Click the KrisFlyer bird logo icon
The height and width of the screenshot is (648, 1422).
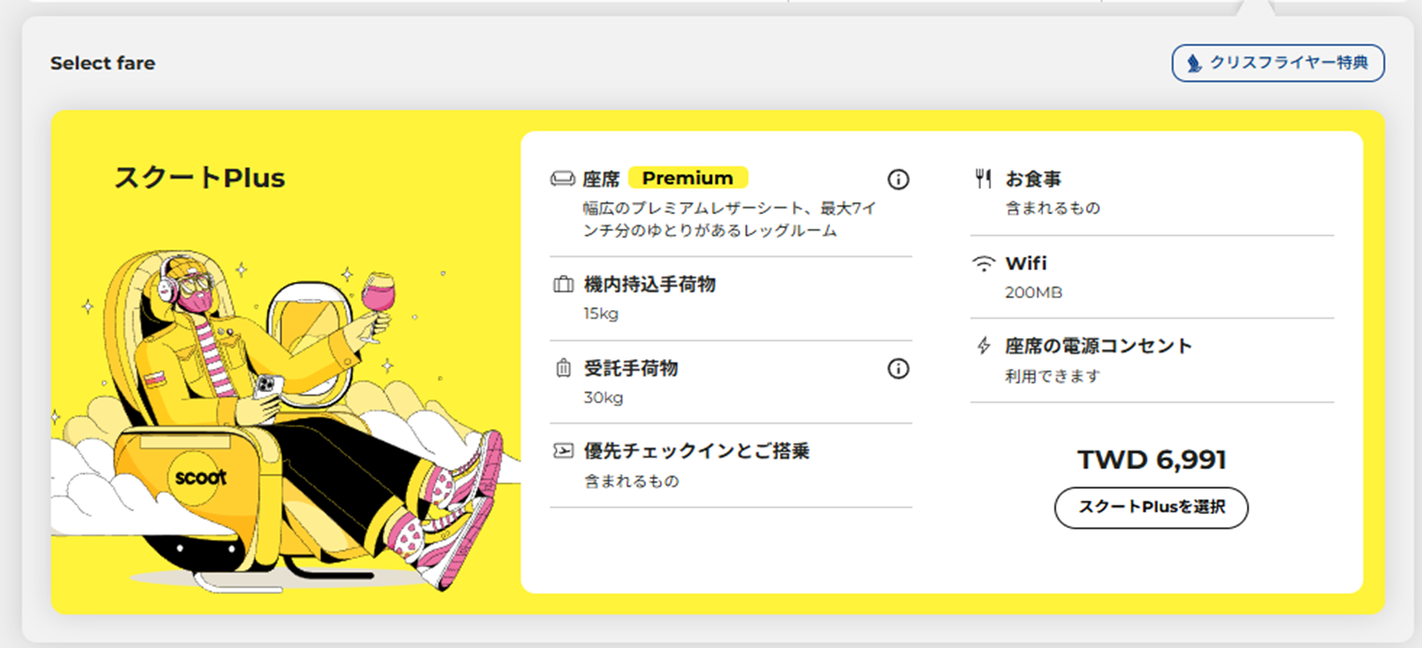pos(1195,63)
